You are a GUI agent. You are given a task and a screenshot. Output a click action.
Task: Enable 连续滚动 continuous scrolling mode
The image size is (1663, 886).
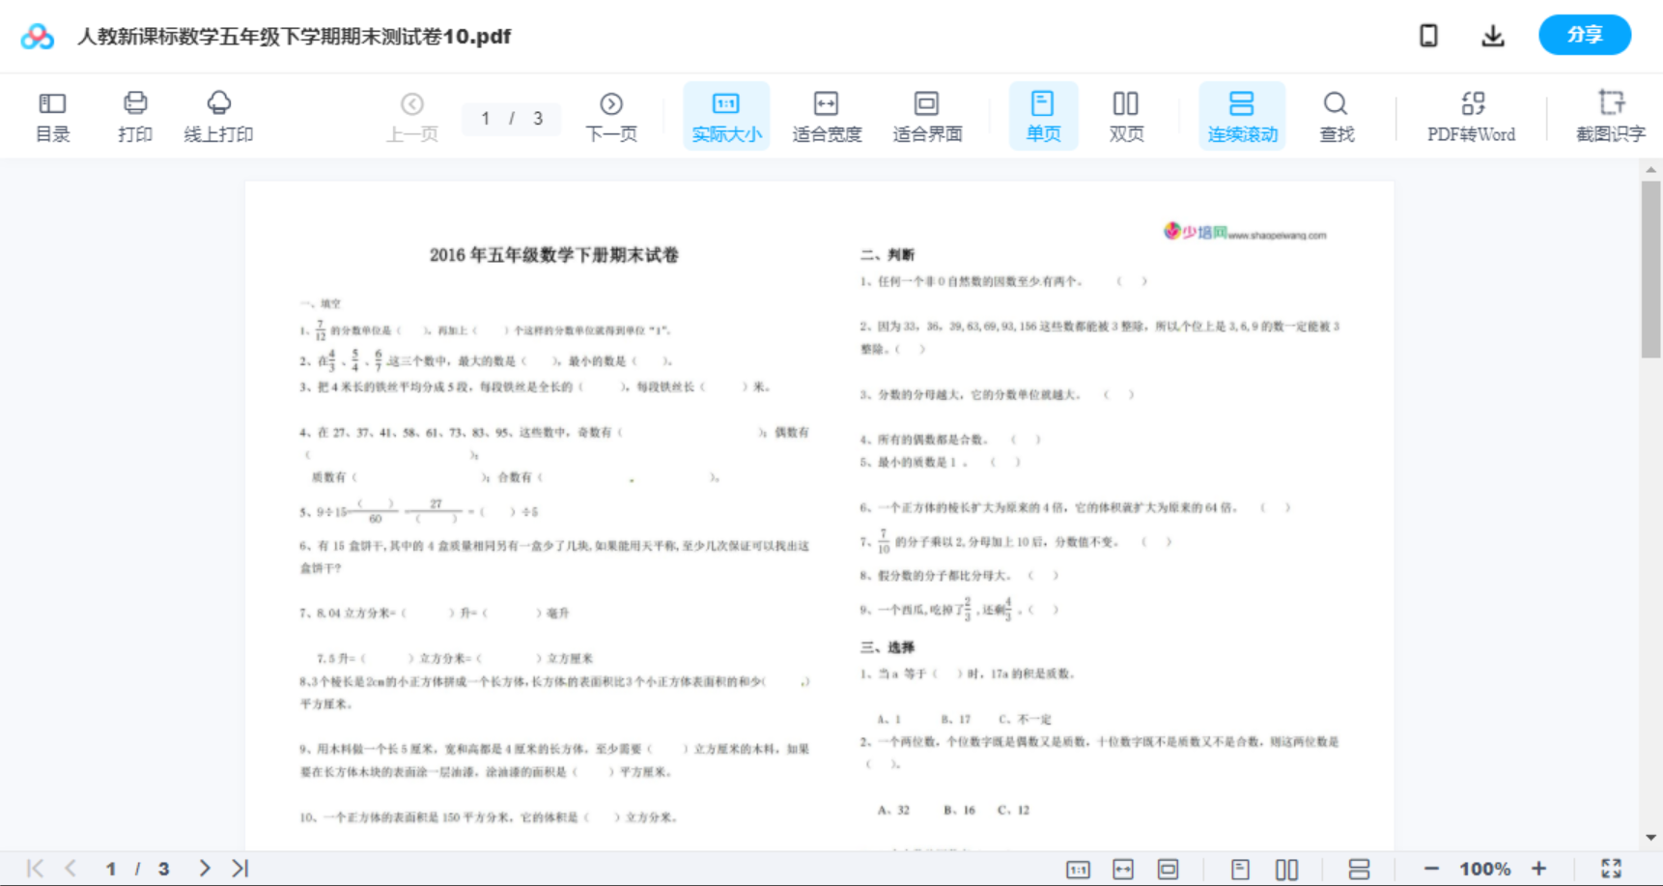click(x=1241, y=115)
